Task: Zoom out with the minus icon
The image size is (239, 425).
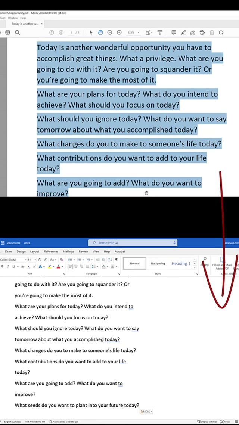Action: (109, 32)
